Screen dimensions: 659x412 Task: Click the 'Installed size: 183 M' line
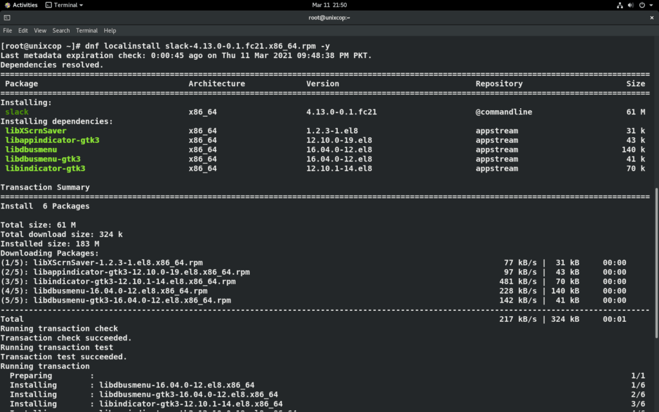point(50,244)
